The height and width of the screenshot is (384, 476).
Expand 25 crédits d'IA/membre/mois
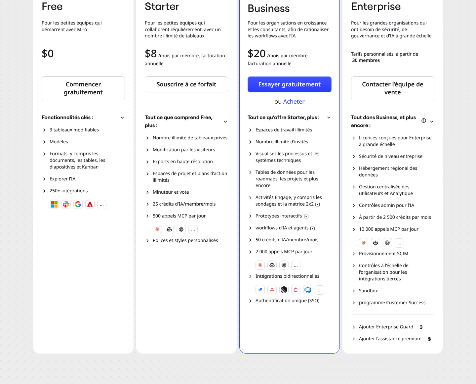180,204
